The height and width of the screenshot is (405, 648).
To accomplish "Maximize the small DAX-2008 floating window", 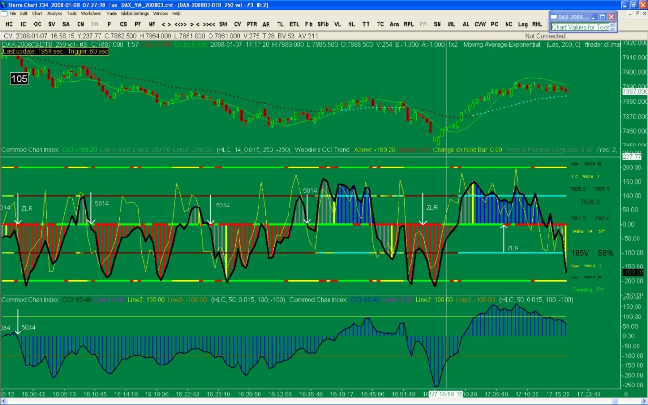I will [x=602, y=17].
